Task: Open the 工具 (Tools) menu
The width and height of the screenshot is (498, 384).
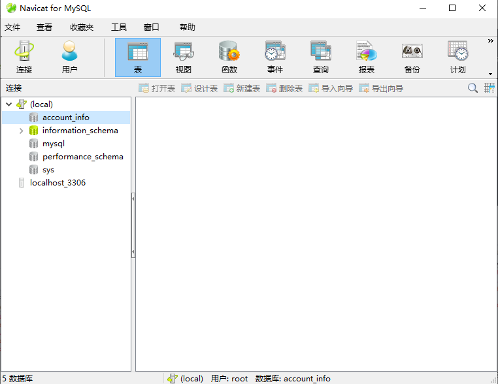Action: (x=119, y=27)
